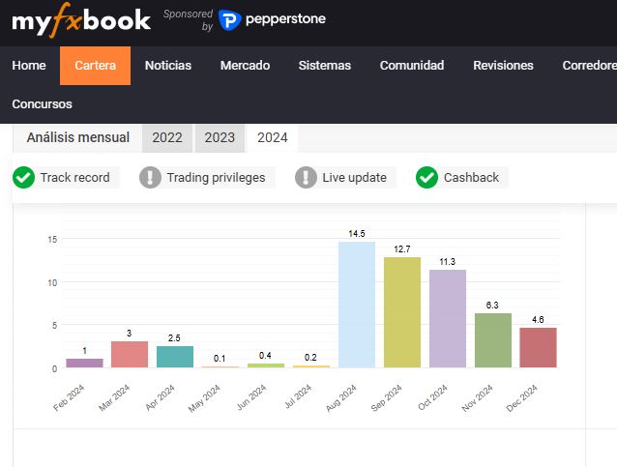Click the gray Trading privileges warning icon

tap(150, 178)
